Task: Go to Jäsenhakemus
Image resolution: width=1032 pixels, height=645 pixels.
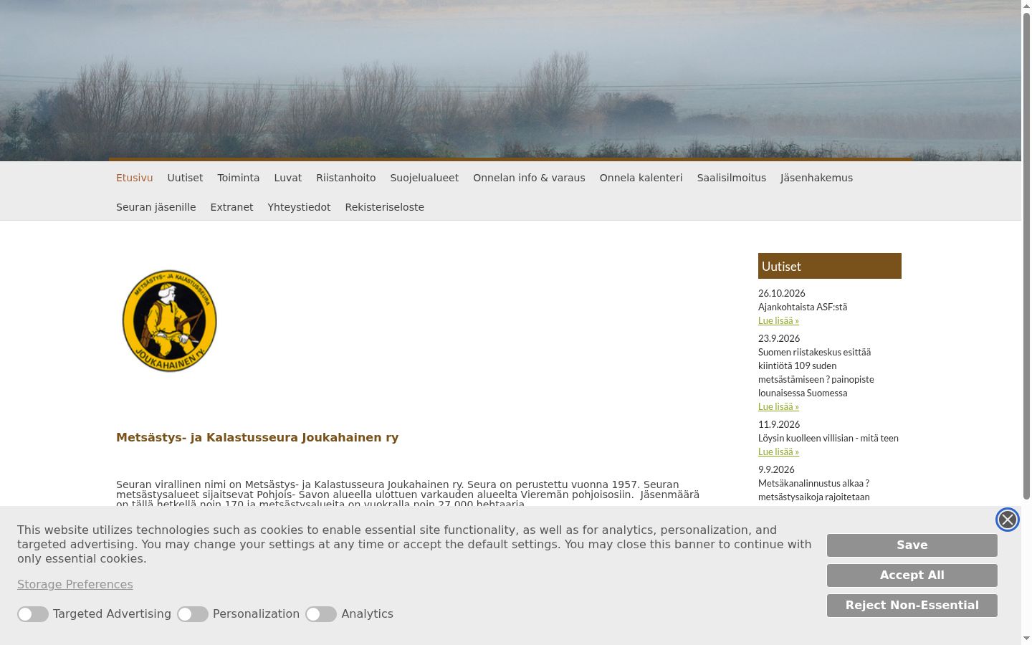Action: pos(817,178)
